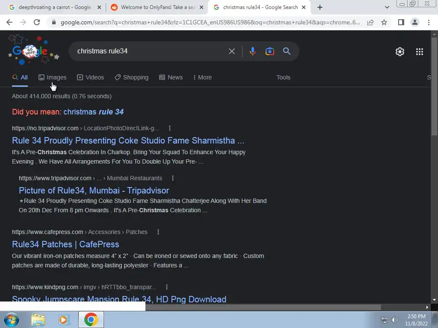Screen dimensions: 438x328
Task: Open Google apps grid
Action: point(419,52)
